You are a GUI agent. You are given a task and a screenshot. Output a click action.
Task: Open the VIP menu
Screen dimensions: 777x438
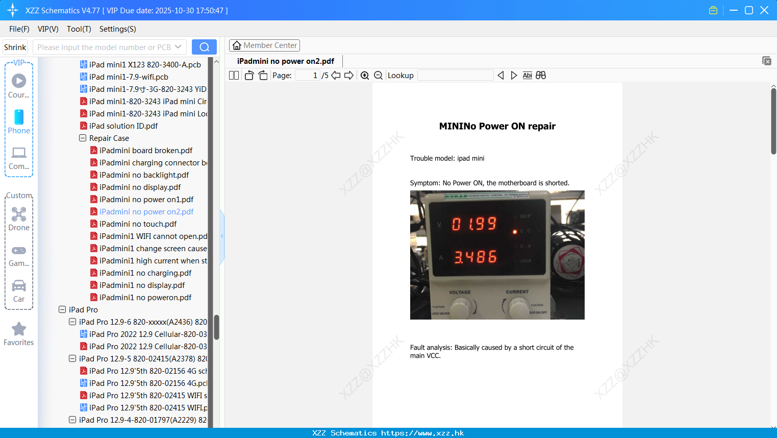pos(48,29)
